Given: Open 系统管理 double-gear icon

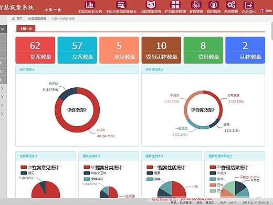Looking at the screenshot, I should click(x=231, y=5).
